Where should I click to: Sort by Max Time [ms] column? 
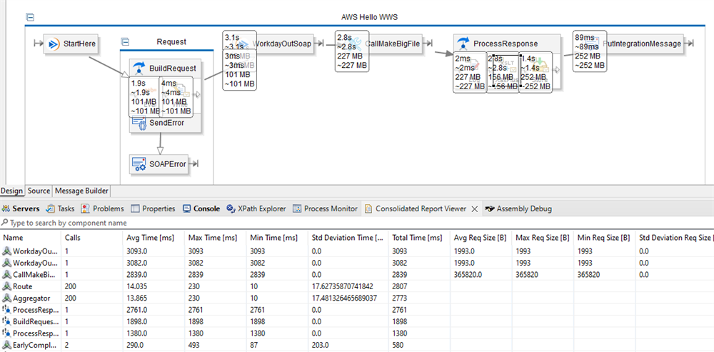(216, 238)
